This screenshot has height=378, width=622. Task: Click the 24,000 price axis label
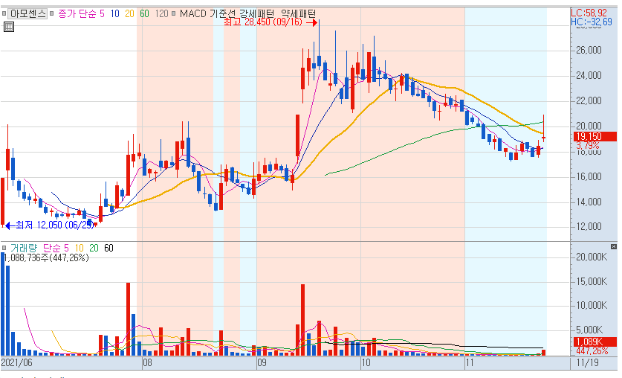589,75
